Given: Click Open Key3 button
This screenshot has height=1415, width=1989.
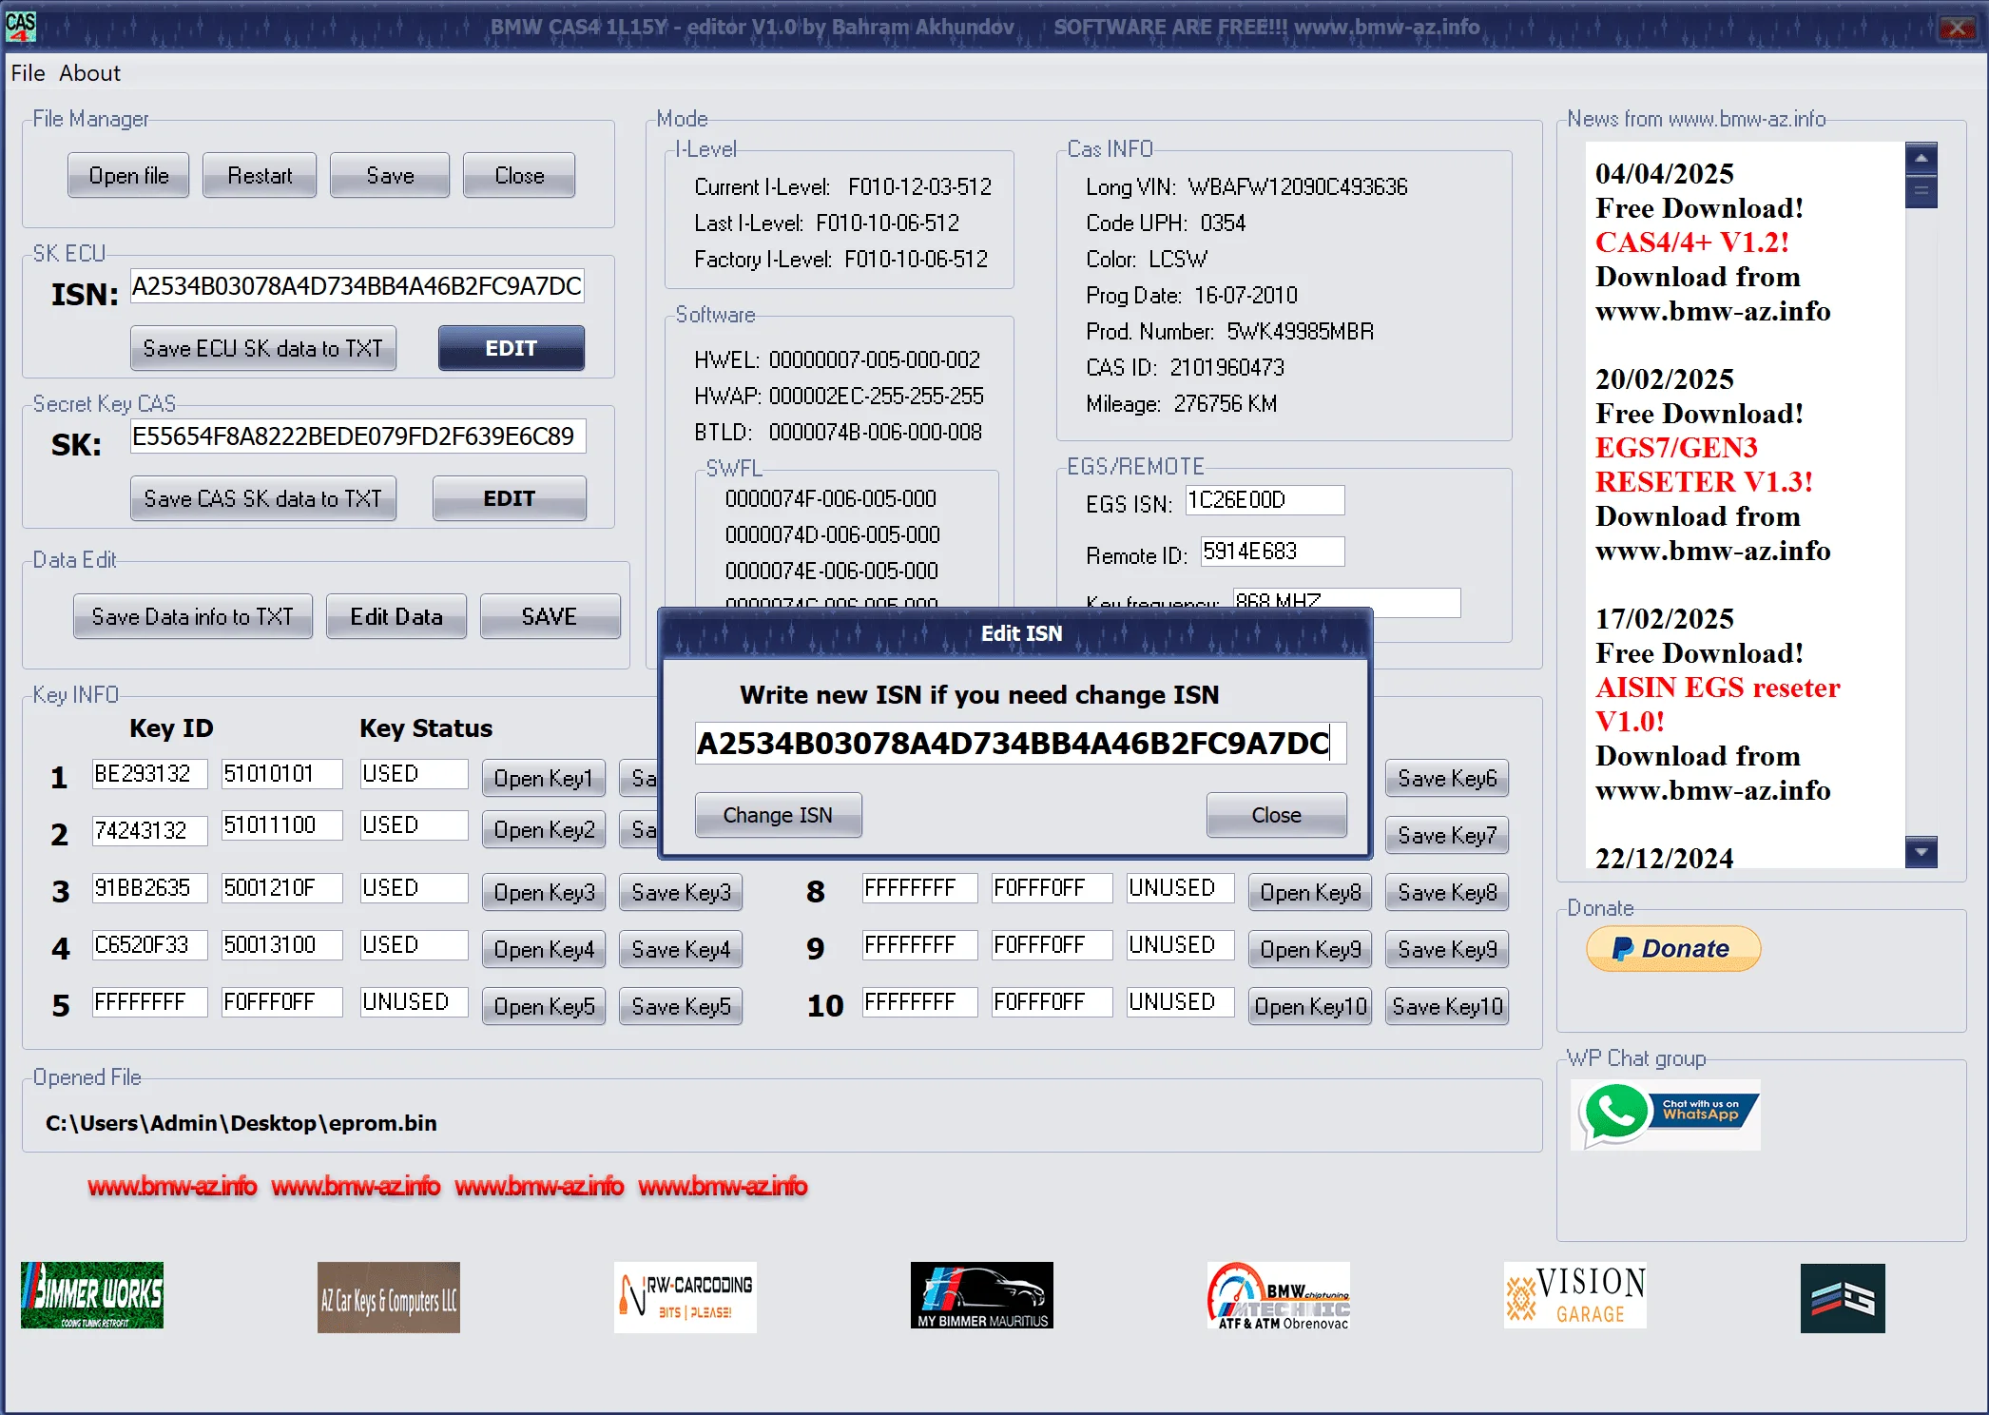Looking at the screenshot, I should click(544, 892).
